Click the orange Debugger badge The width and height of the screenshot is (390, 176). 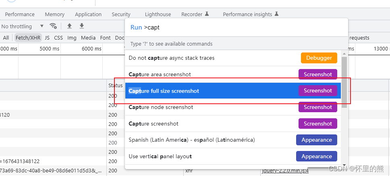pos(319,58)
